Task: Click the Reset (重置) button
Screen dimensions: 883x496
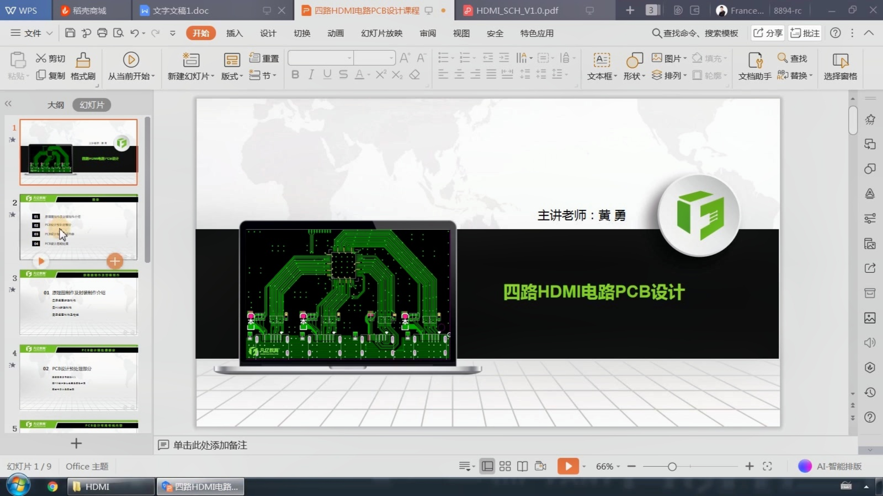Action: [x=264, y=58]
